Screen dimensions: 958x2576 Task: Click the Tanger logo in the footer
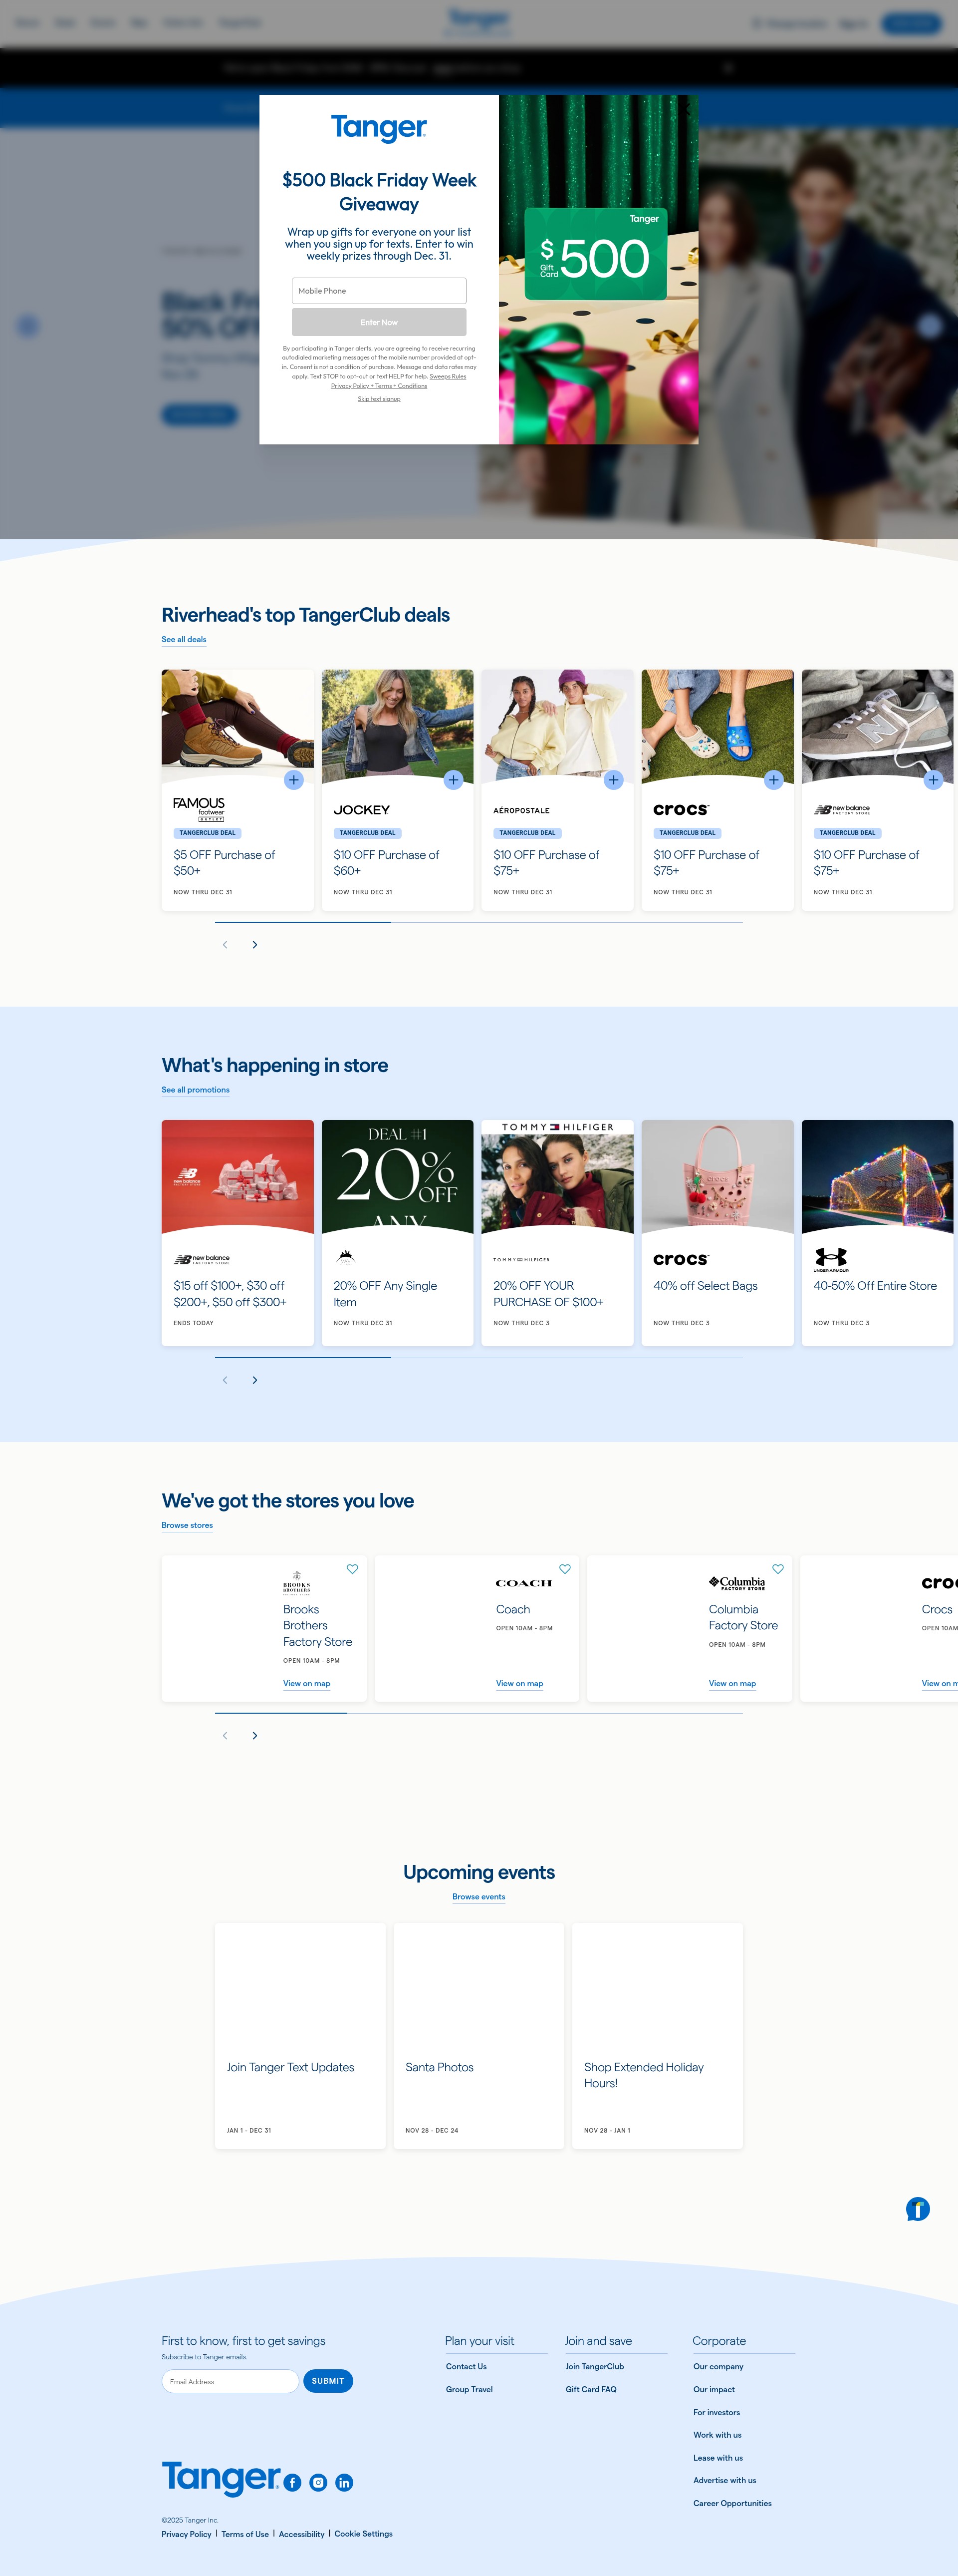pyautogui.click(x=221, y=2478)
